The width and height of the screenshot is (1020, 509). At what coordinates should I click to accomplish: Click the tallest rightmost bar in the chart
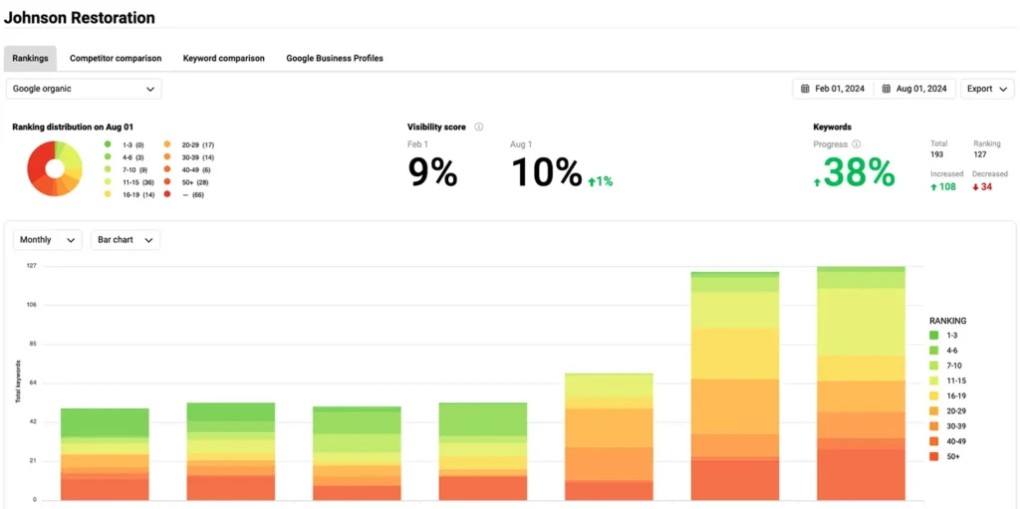pyautogui.click(x=861, y=383)
